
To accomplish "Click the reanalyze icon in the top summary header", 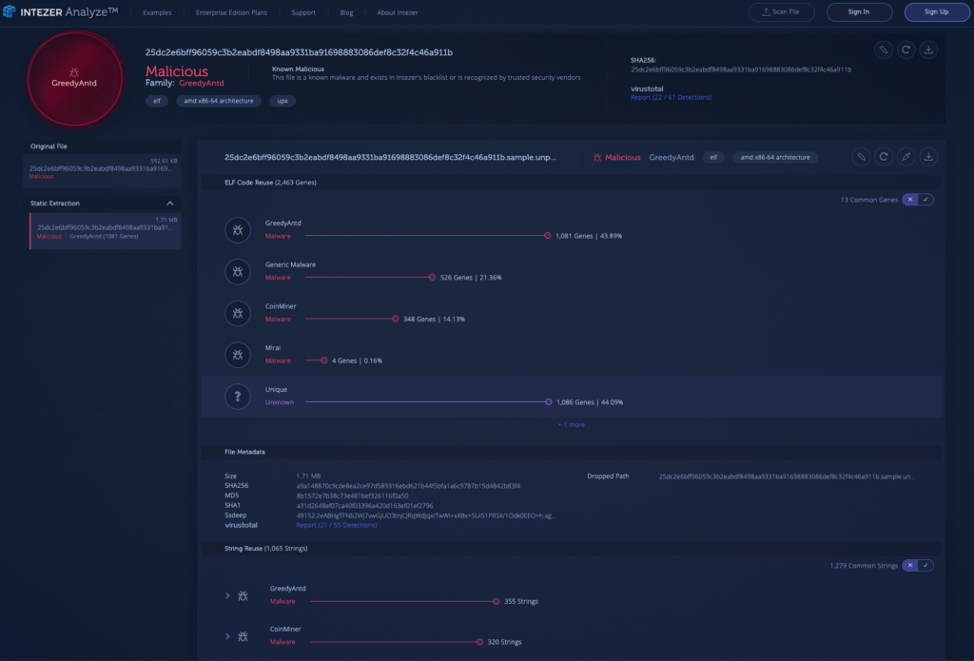I will point(906,49).
